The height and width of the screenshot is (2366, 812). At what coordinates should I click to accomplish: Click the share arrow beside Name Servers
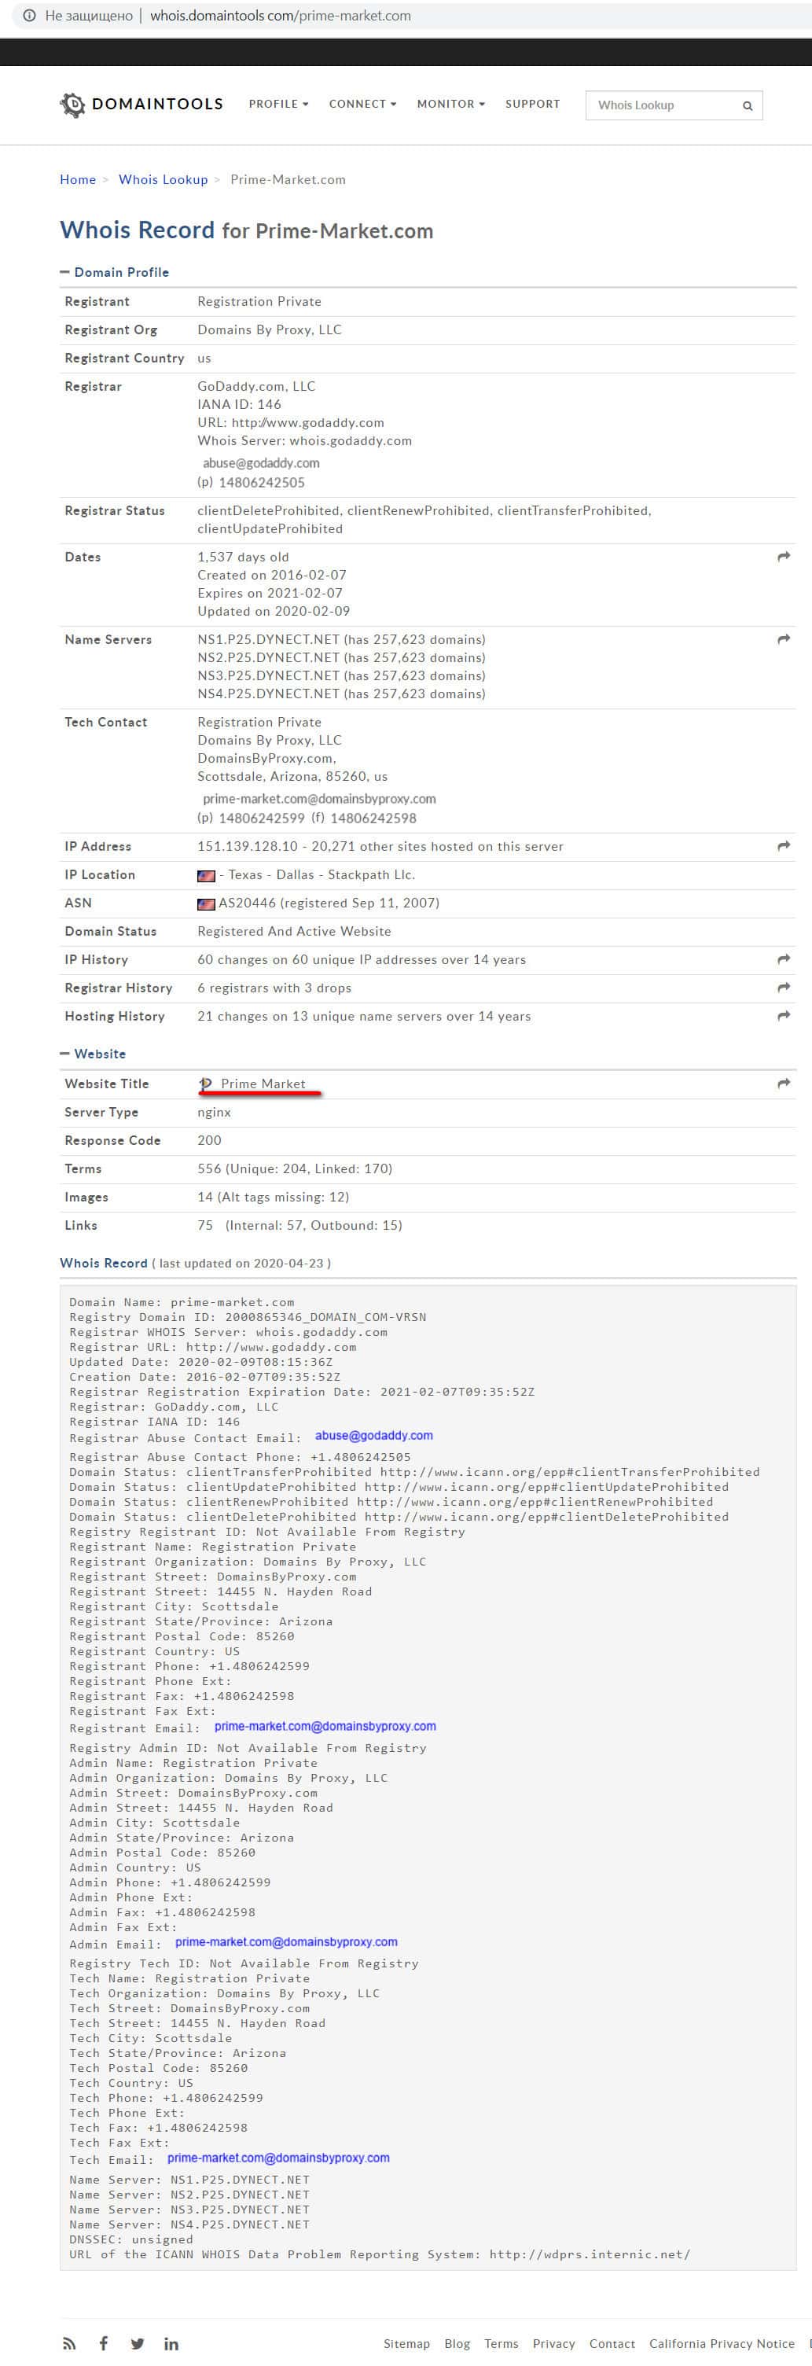click(784, 639)
